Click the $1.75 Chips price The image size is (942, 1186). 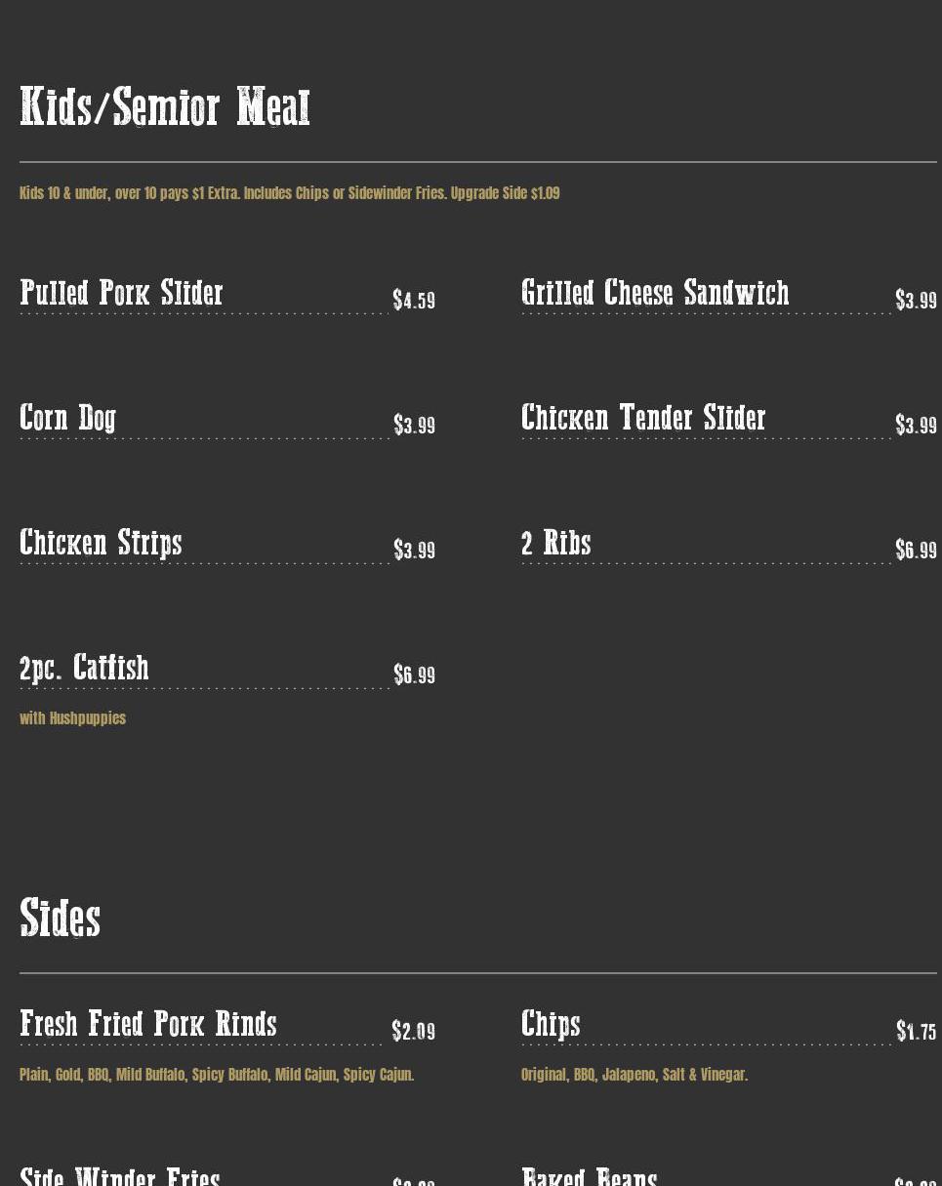click(x=916, y=1032)
